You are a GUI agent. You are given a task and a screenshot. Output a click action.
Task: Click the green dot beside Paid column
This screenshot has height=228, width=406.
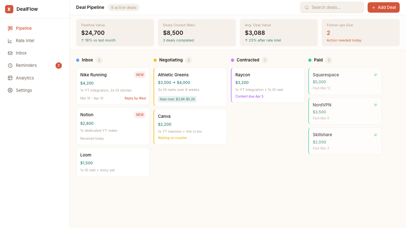[x=310, y=60]
